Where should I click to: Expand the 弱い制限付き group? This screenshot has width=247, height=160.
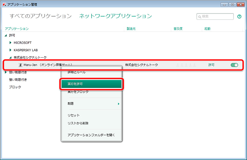(6, 72)
